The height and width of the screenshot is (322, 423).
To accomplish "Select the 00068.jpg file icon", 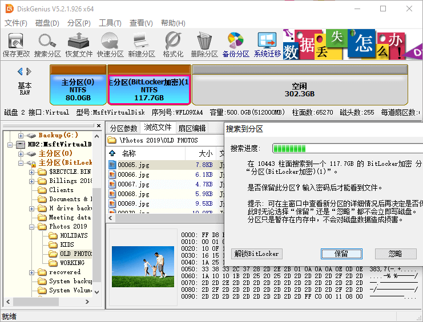I will click(112, 194).
